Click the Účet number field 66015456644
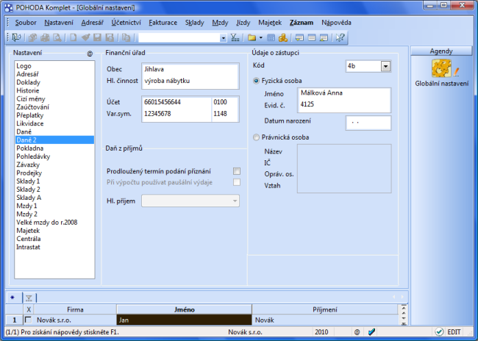The width and height of the screenshot is (478, 341). (176, 102)
